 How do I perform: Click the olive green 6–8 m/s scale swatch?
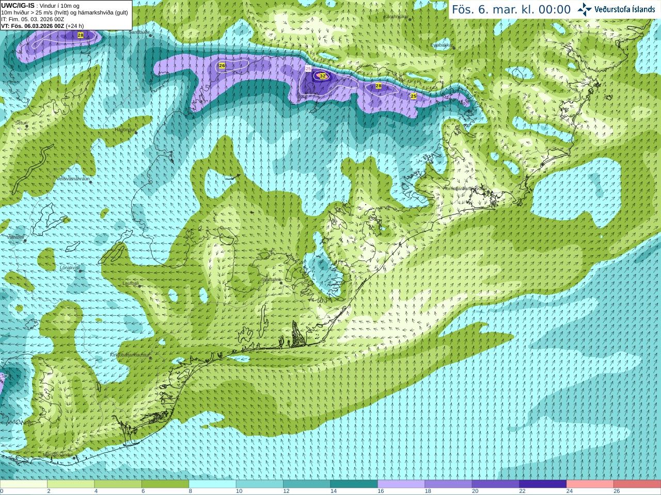coord(165,484)
